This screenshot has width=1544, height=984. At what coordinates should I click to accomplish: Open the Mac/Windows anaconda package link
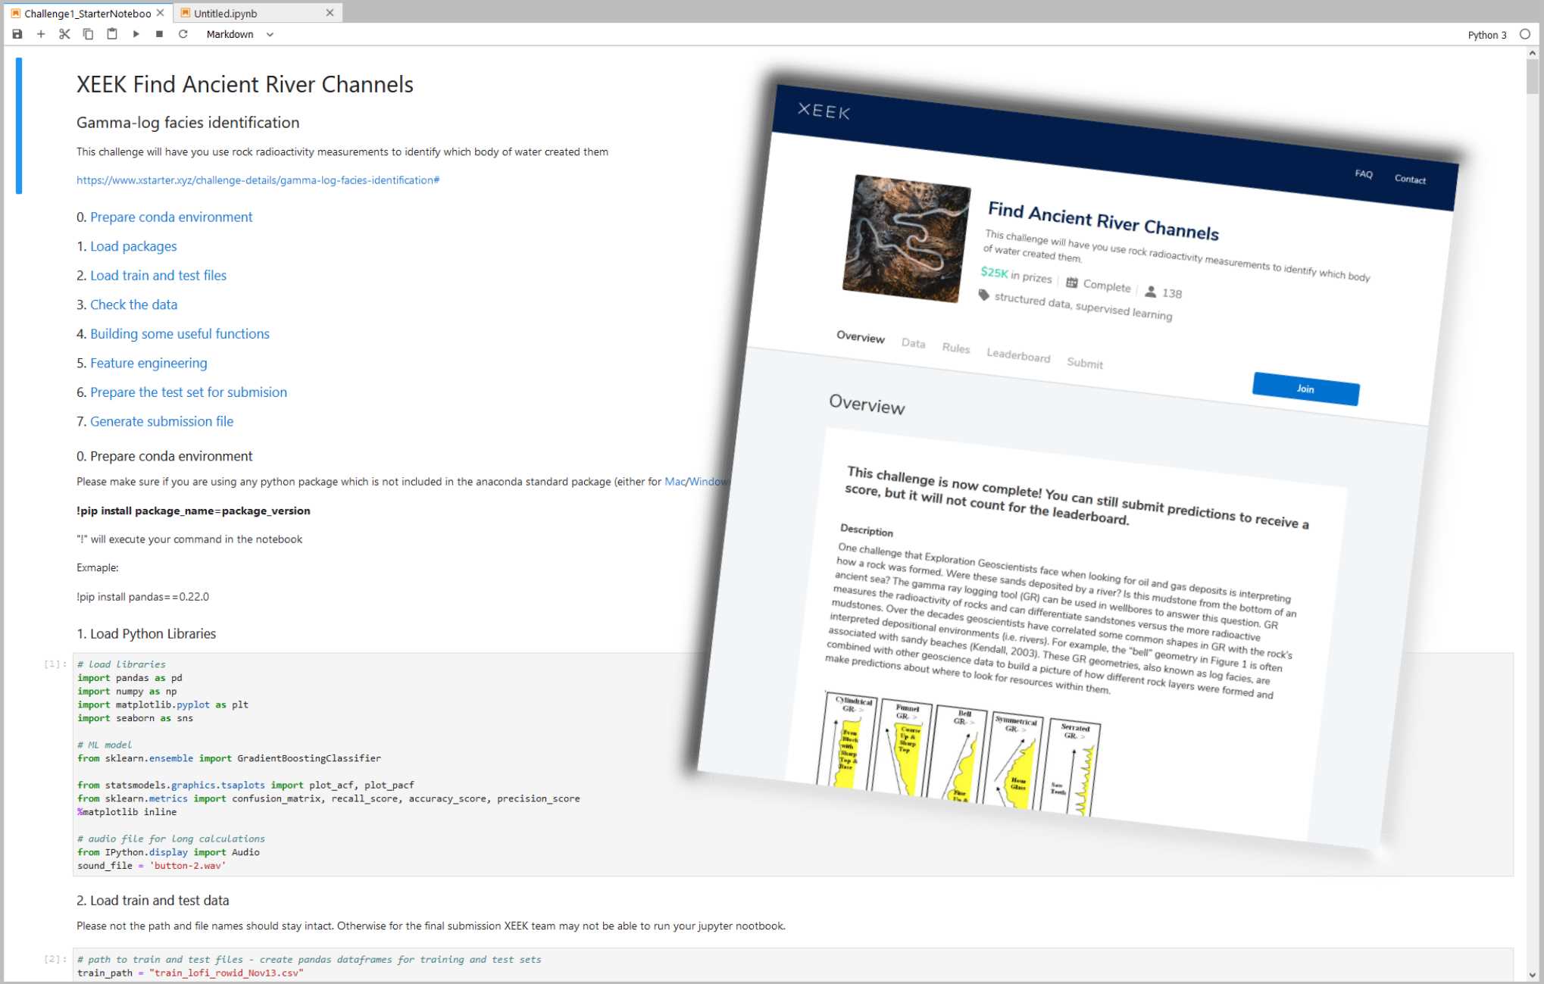point(696,482)
